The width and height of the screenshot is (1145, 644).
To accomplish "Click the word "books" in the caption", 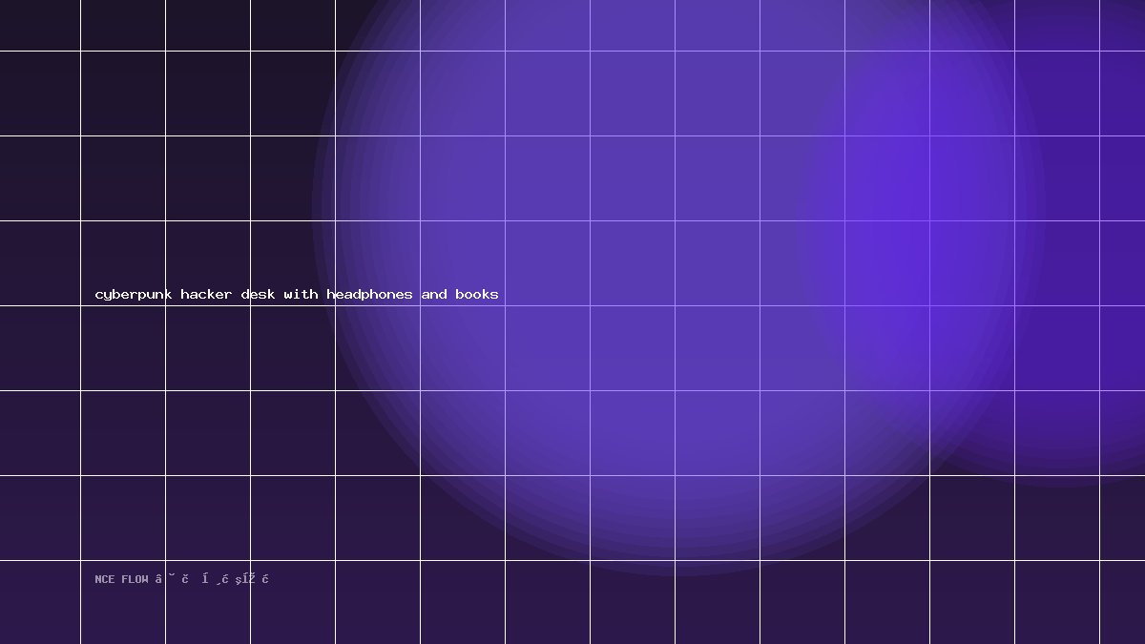I will (477, 294).
